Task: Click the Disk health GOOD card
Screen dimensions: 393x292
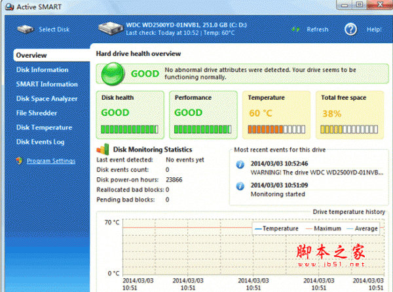Action: click(x=130, y=115)
